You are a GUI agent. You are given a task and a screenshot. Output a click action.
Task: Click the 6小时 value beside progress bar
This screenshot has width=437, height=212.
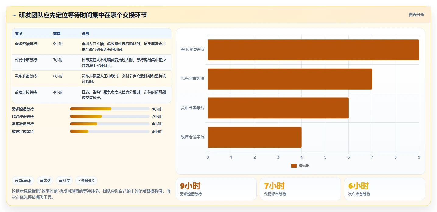(x=157, y=124)
